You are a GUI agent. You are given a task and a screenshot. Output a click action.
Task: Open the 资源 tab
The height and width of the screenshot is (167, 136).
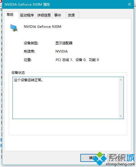click(72, 15)
